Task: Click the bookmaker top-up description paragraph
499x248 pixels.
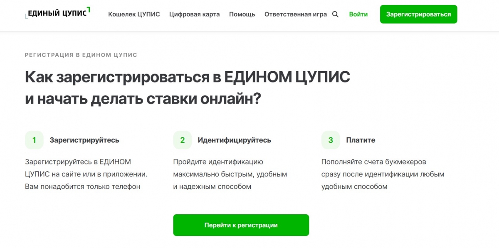Action: click(383, 174)
